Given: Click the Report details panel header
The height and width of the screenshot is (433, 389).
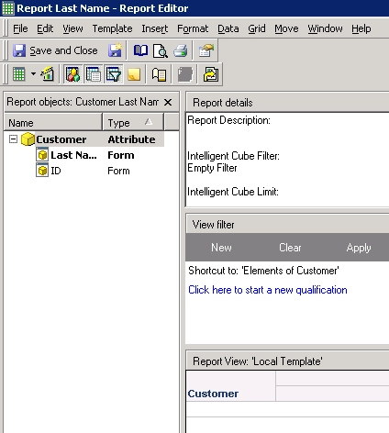Looking at the screenshot, I should (x=287, y=103).
